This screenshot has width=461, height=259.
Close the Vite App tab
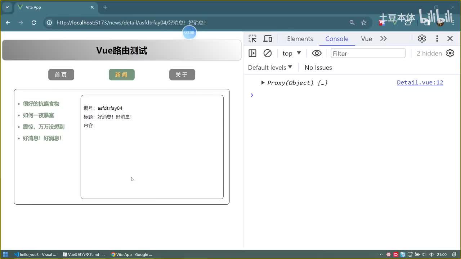[x=92, y=7]
